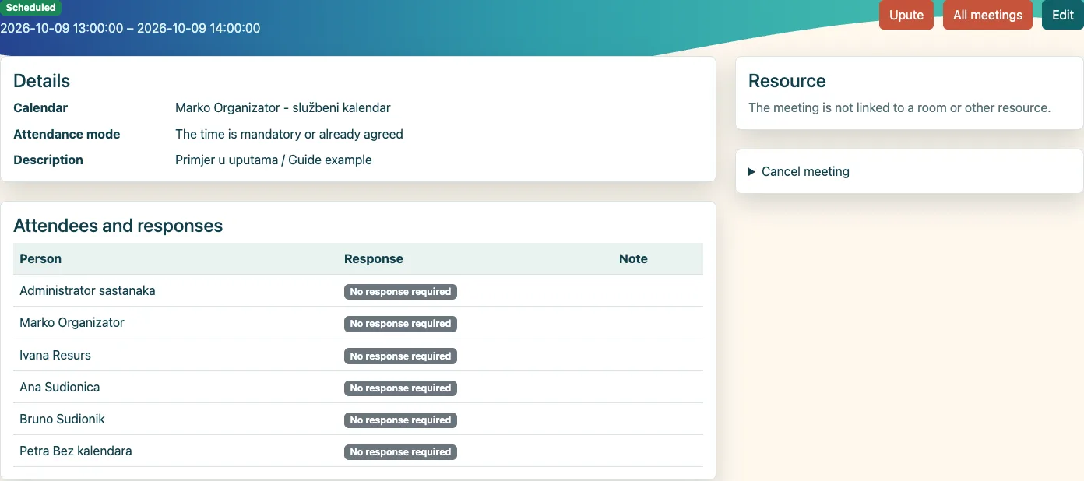
Task: Select attendee Bruno Sudionik
Action: (62, 419)
